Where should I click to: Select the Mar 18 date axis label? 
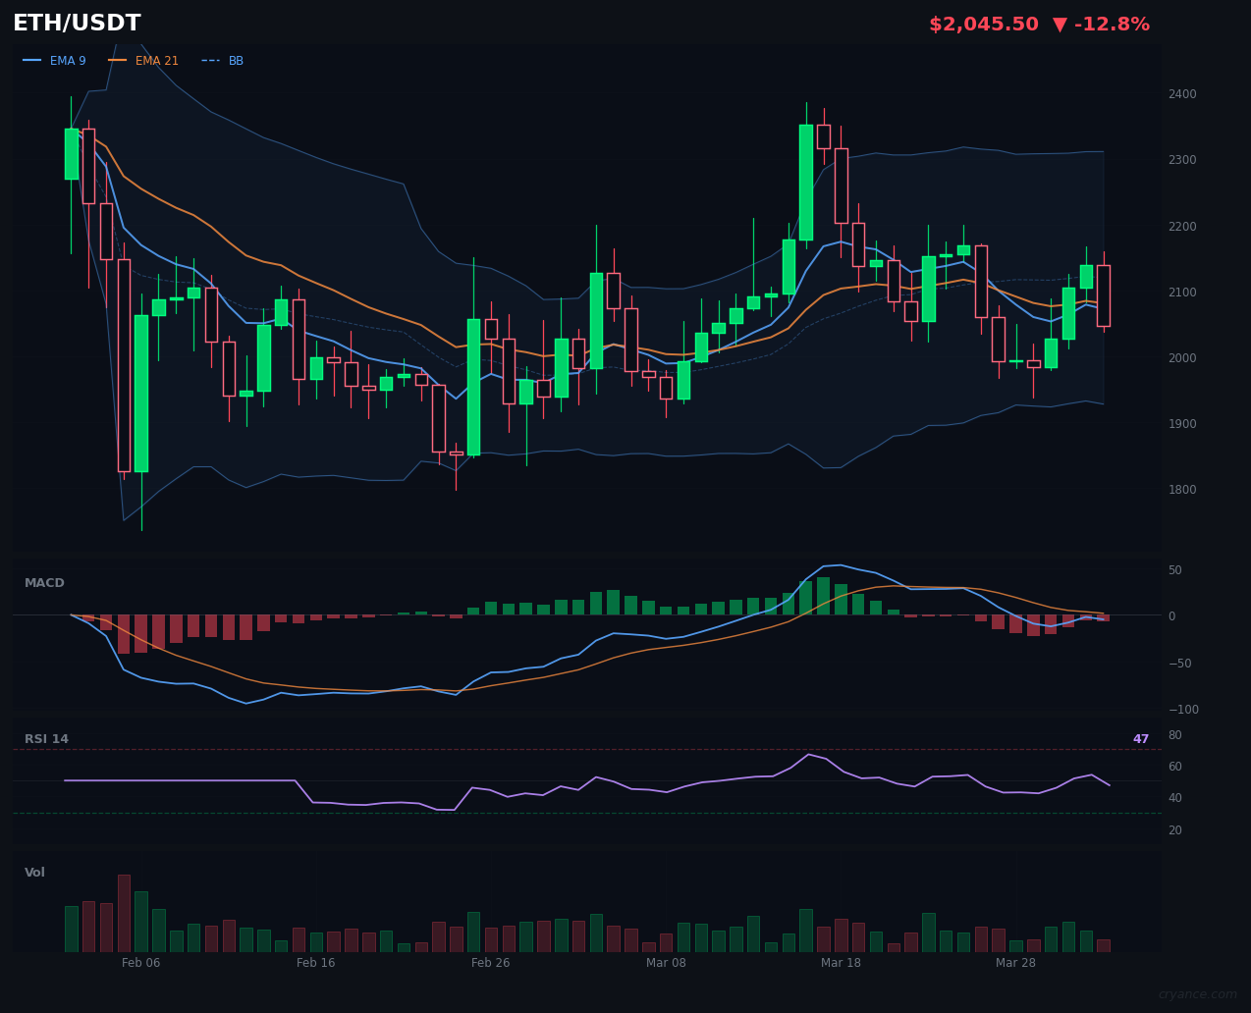pyautogui.click(x=841, y=963)
